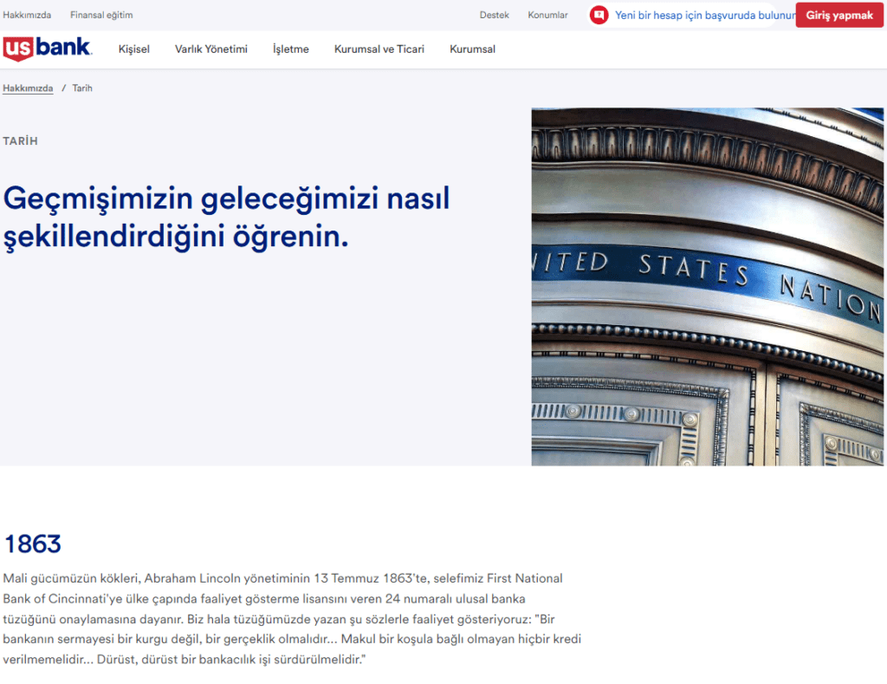The height and width of the screenshot is (684, 887).
Task: Click the 1863 heading
Action: [x=32, y=544]
